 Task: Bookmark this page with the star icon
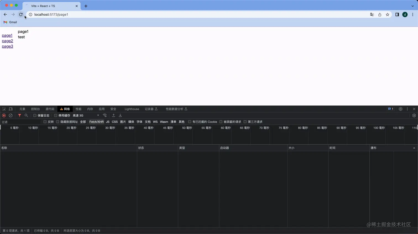(x=388, y=15)
